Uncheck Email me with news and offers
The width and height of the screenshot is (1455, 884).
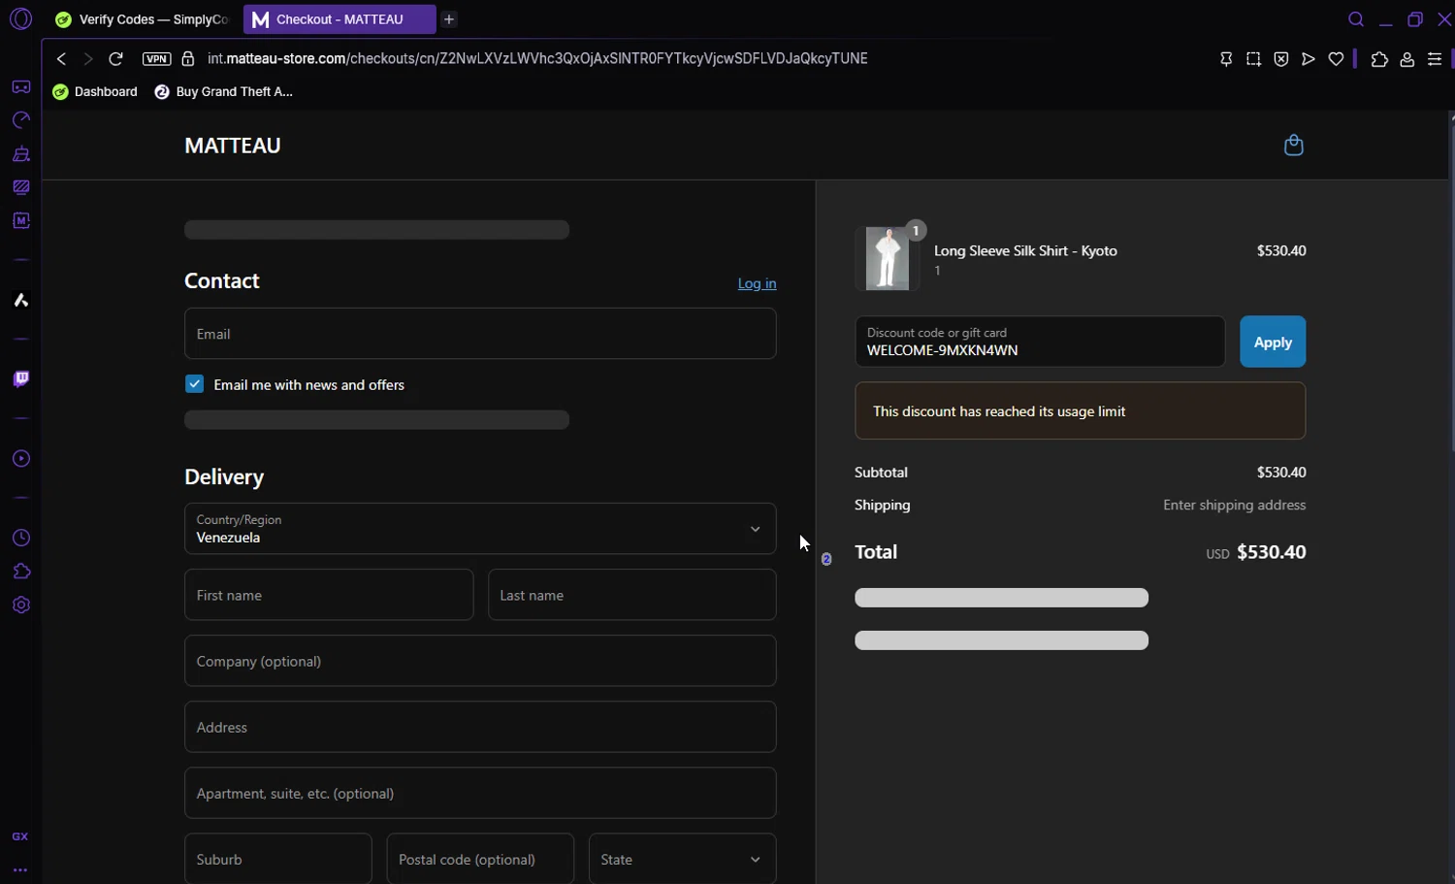(x=194, y=384)
